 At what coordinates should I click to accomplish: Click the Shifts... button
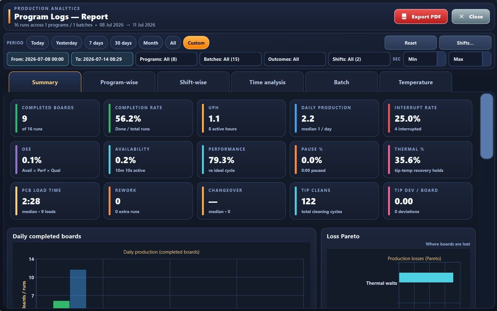(465, 43)
